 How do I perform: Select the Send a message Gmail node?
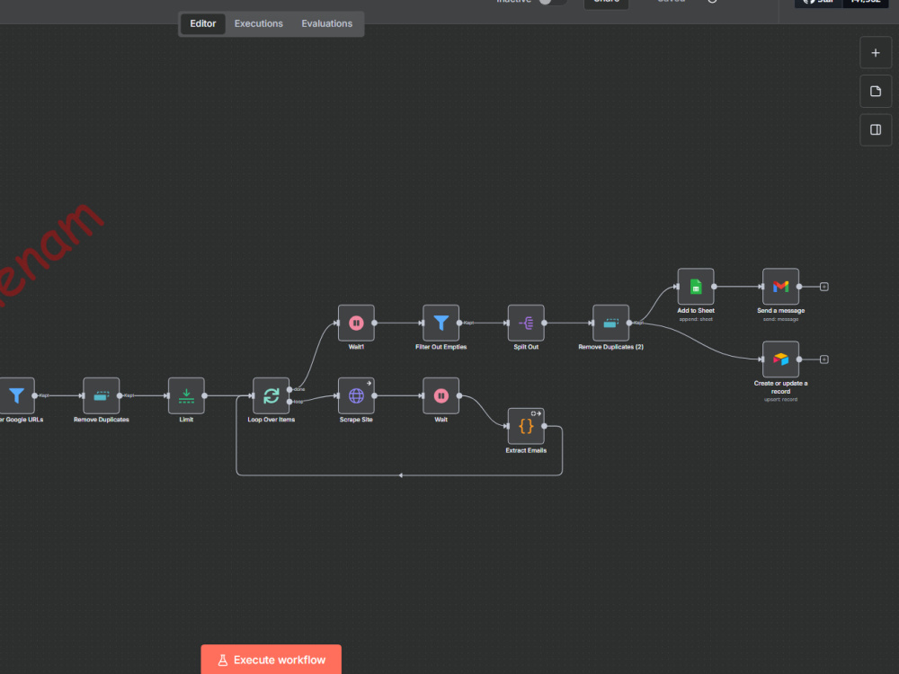pos(780,286)
